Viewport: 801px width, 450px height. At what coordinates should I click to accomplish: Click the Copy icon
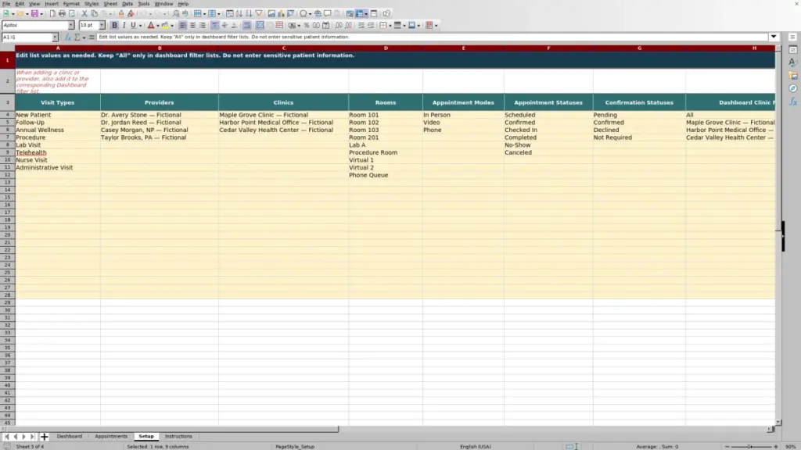coord(94,14)
